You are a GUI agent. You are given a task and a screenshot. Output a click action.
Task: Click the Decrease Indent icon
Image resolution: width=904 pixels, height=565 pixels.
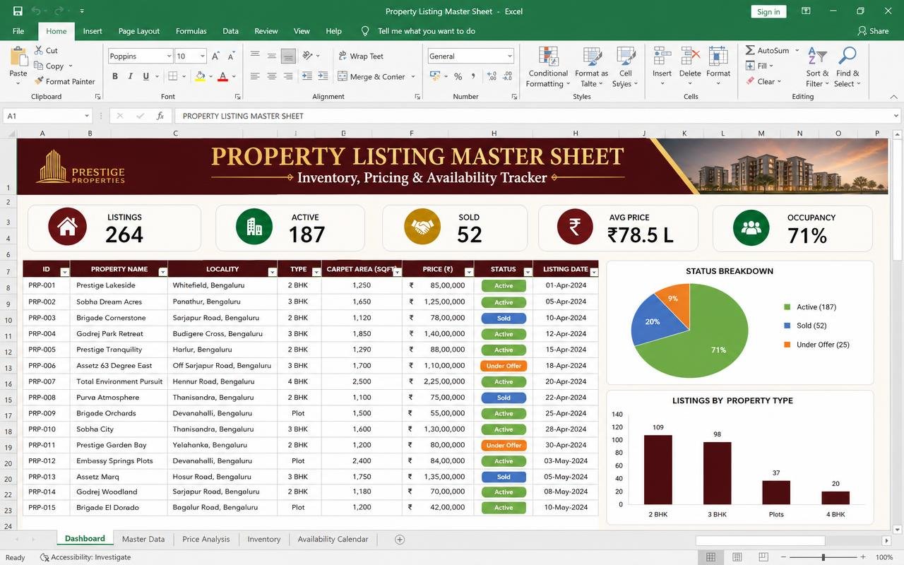tap(307, 76)
